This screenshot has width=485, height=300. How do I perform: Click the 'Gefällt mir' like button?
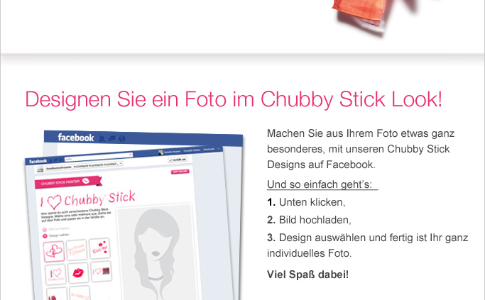click(x=178, y=160)
